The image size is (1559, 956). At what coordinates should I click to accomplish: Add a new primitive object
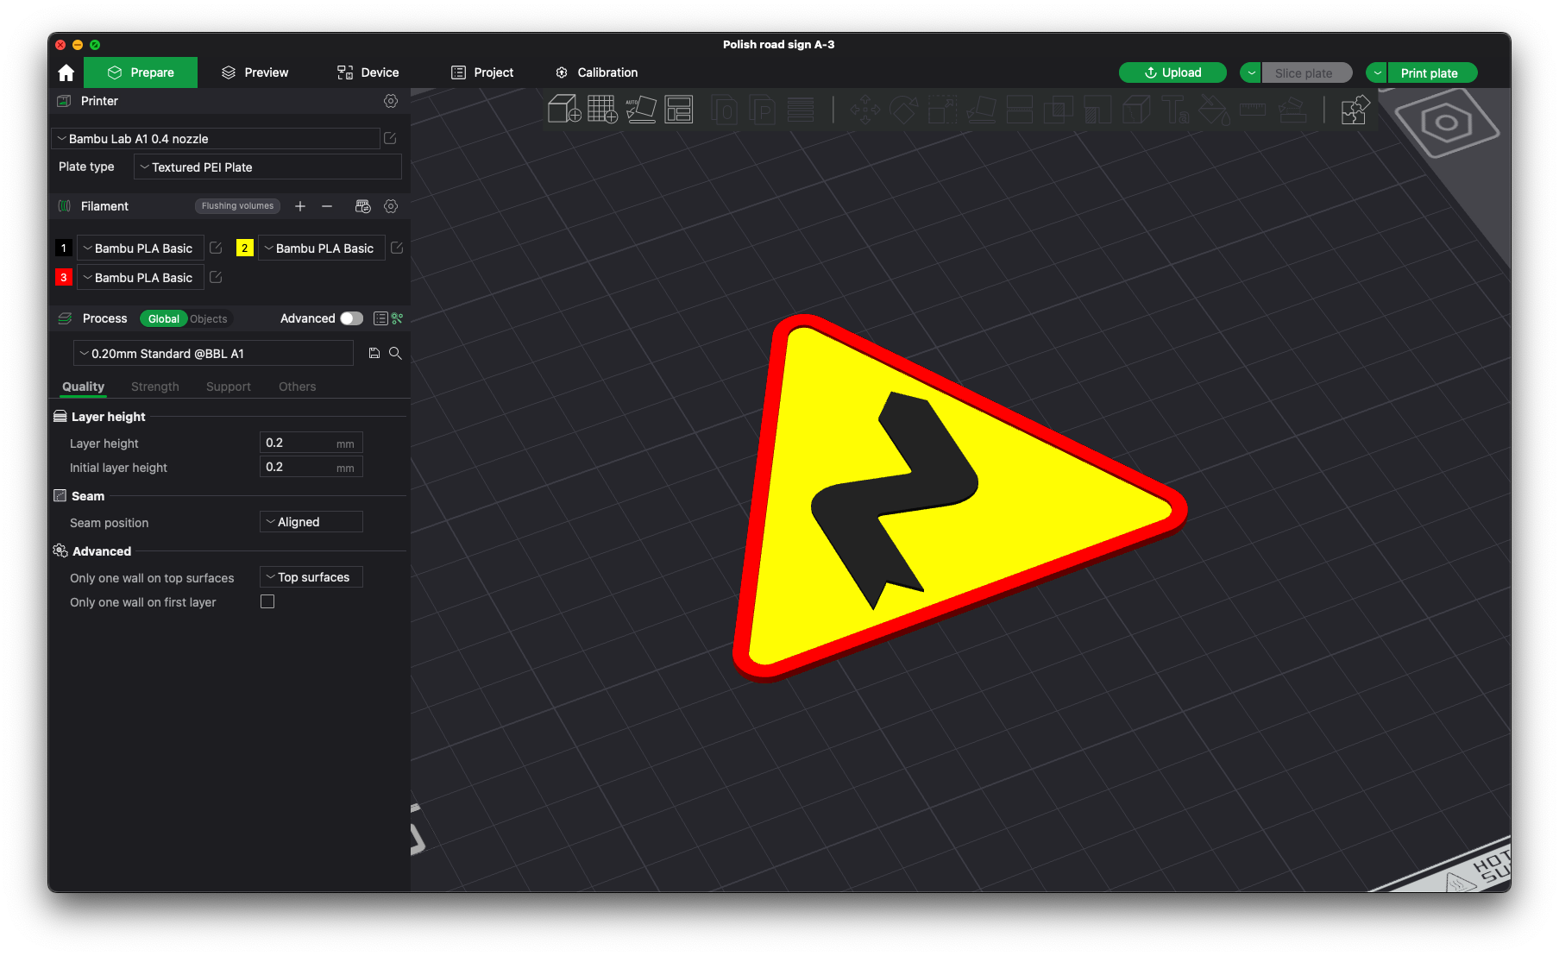[564, 110]
